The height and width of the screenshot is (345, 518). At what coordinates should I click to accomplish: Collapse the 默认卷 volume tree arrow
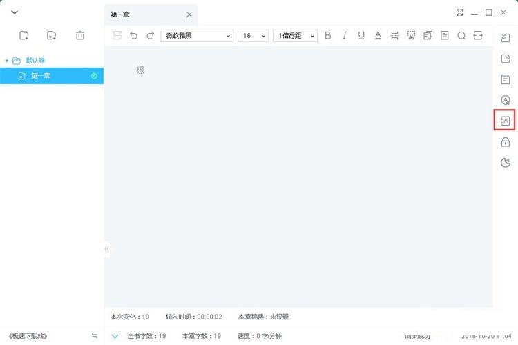pos(7,61)
